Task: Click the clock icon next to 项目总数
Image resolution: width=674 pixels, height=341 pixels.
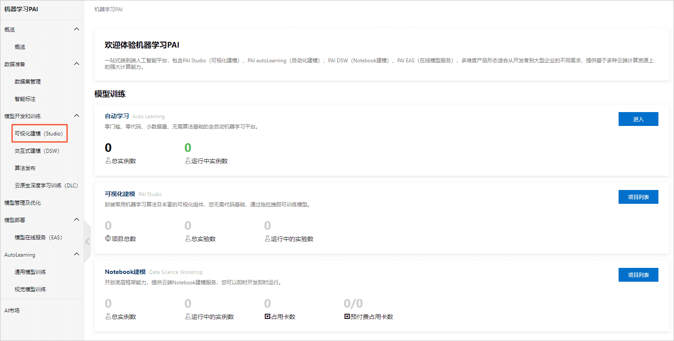Action: (x=107, y=238)
